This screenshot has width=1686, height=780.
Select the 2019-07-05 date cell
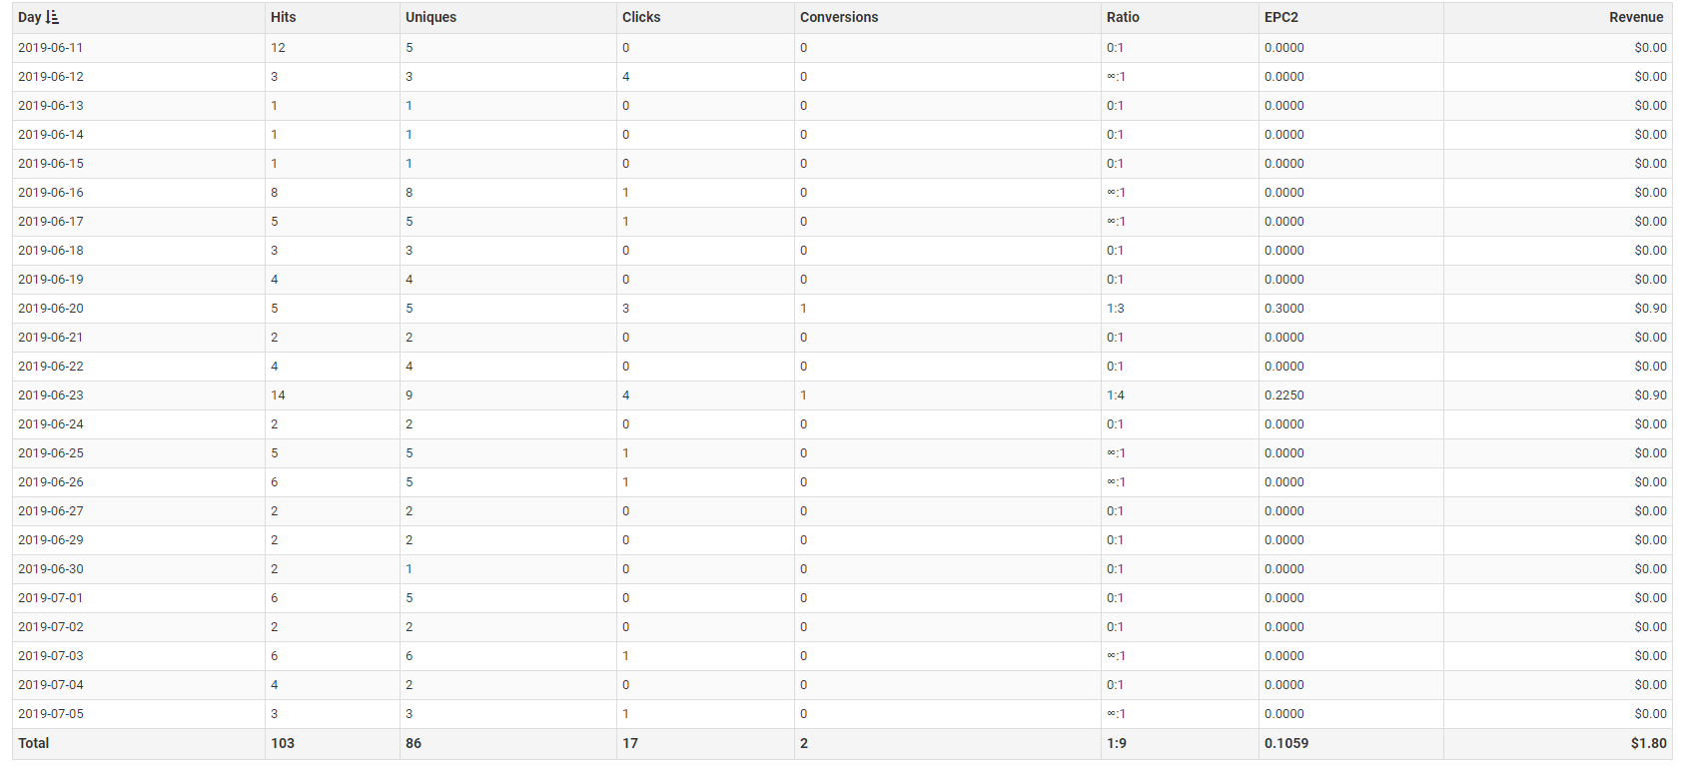51,713
